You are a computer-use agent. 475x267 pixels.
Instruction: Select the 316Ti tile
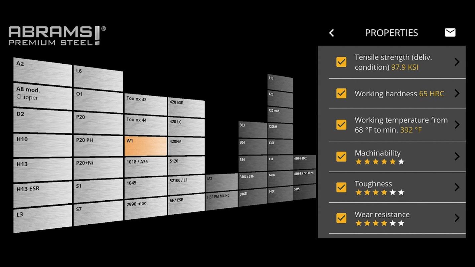(253, 198)
